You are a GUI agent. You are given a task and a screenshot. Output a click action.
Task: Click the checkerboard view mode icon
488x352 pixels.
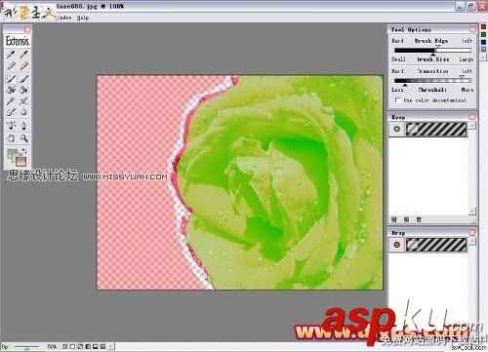point(65,347)
